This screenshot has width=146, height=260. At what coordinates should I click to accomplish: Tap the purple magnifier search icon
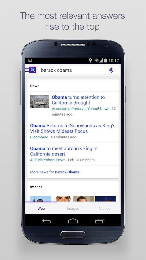[33, 70]
